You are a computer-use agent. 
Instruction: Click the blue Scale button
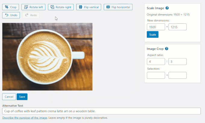[153, 35]
